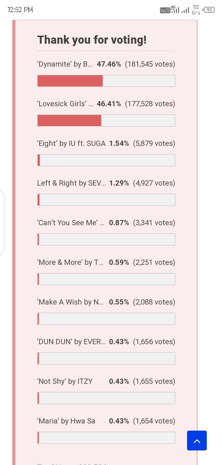The width and height of the screenshot is (221, 465).
Task: Tap the progress bar under 'Lovesick Girls'
Action: [106, 121]
